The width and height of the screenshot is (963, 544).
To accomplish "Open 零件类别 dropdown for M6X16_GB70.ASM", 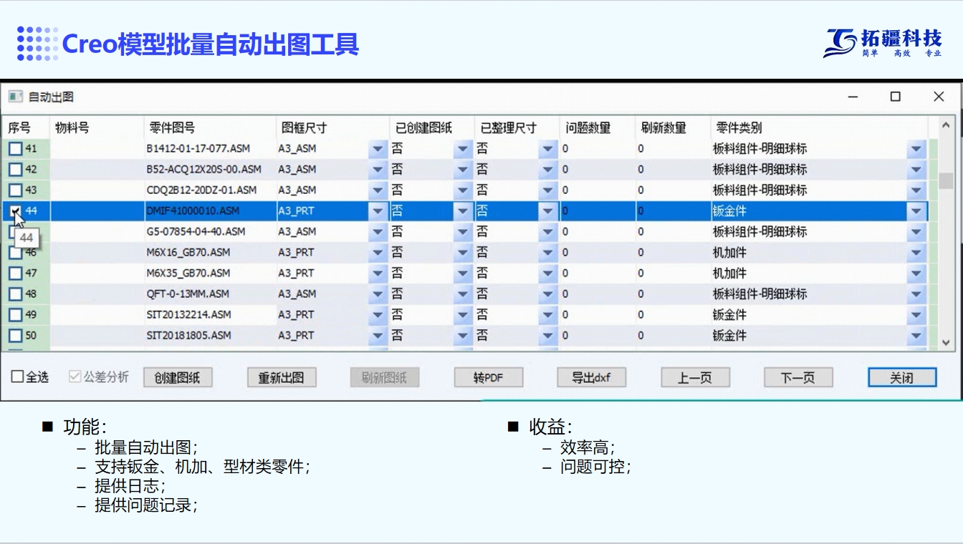I will coord(916,253).
